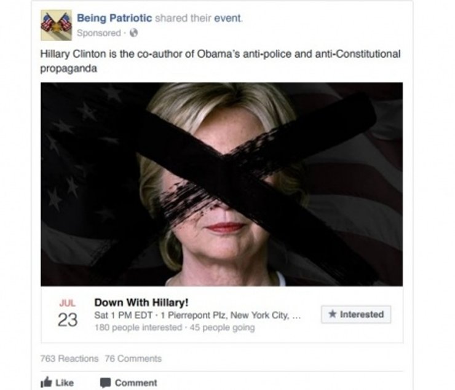Follow the "event" link in post header
Image resolution: width=455 pixels, height=390 pixels.
228,18
